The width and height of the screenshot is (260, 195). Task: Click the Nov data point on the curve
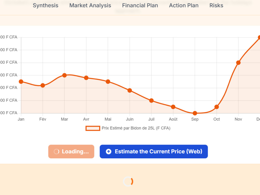(238, 63)
